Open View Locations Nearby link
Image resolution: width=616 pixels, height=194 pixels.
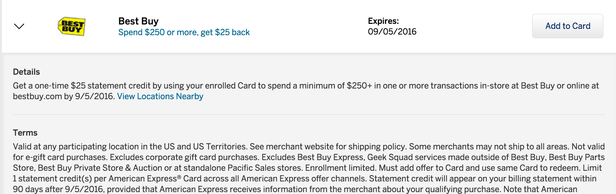pyautogui.click(x=160, y=96)
